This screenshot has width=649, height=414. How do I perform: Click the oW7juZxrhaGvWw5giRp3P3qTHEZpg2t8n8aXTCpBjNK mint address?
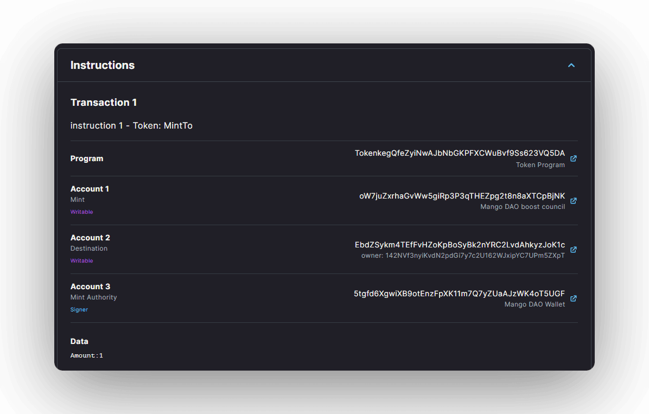coord(462,196)
